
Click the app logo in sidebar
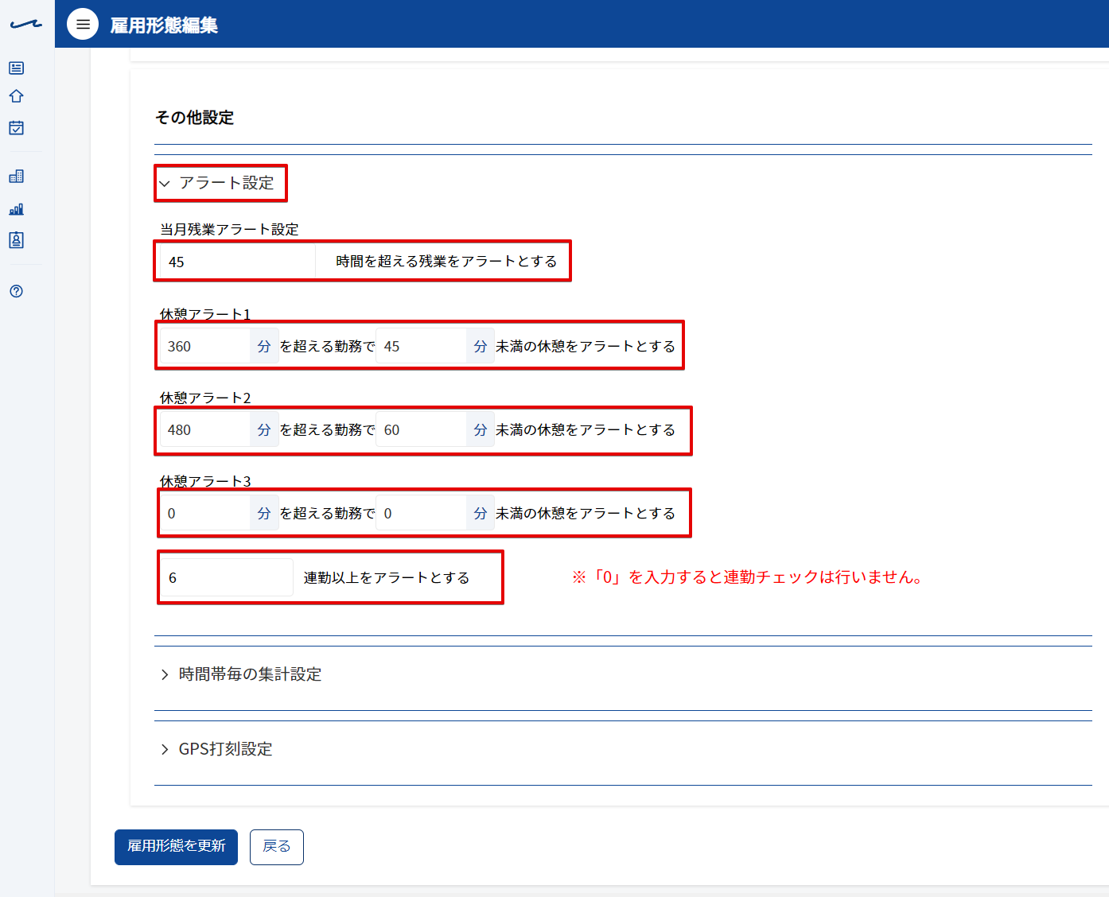coord(26,25)
